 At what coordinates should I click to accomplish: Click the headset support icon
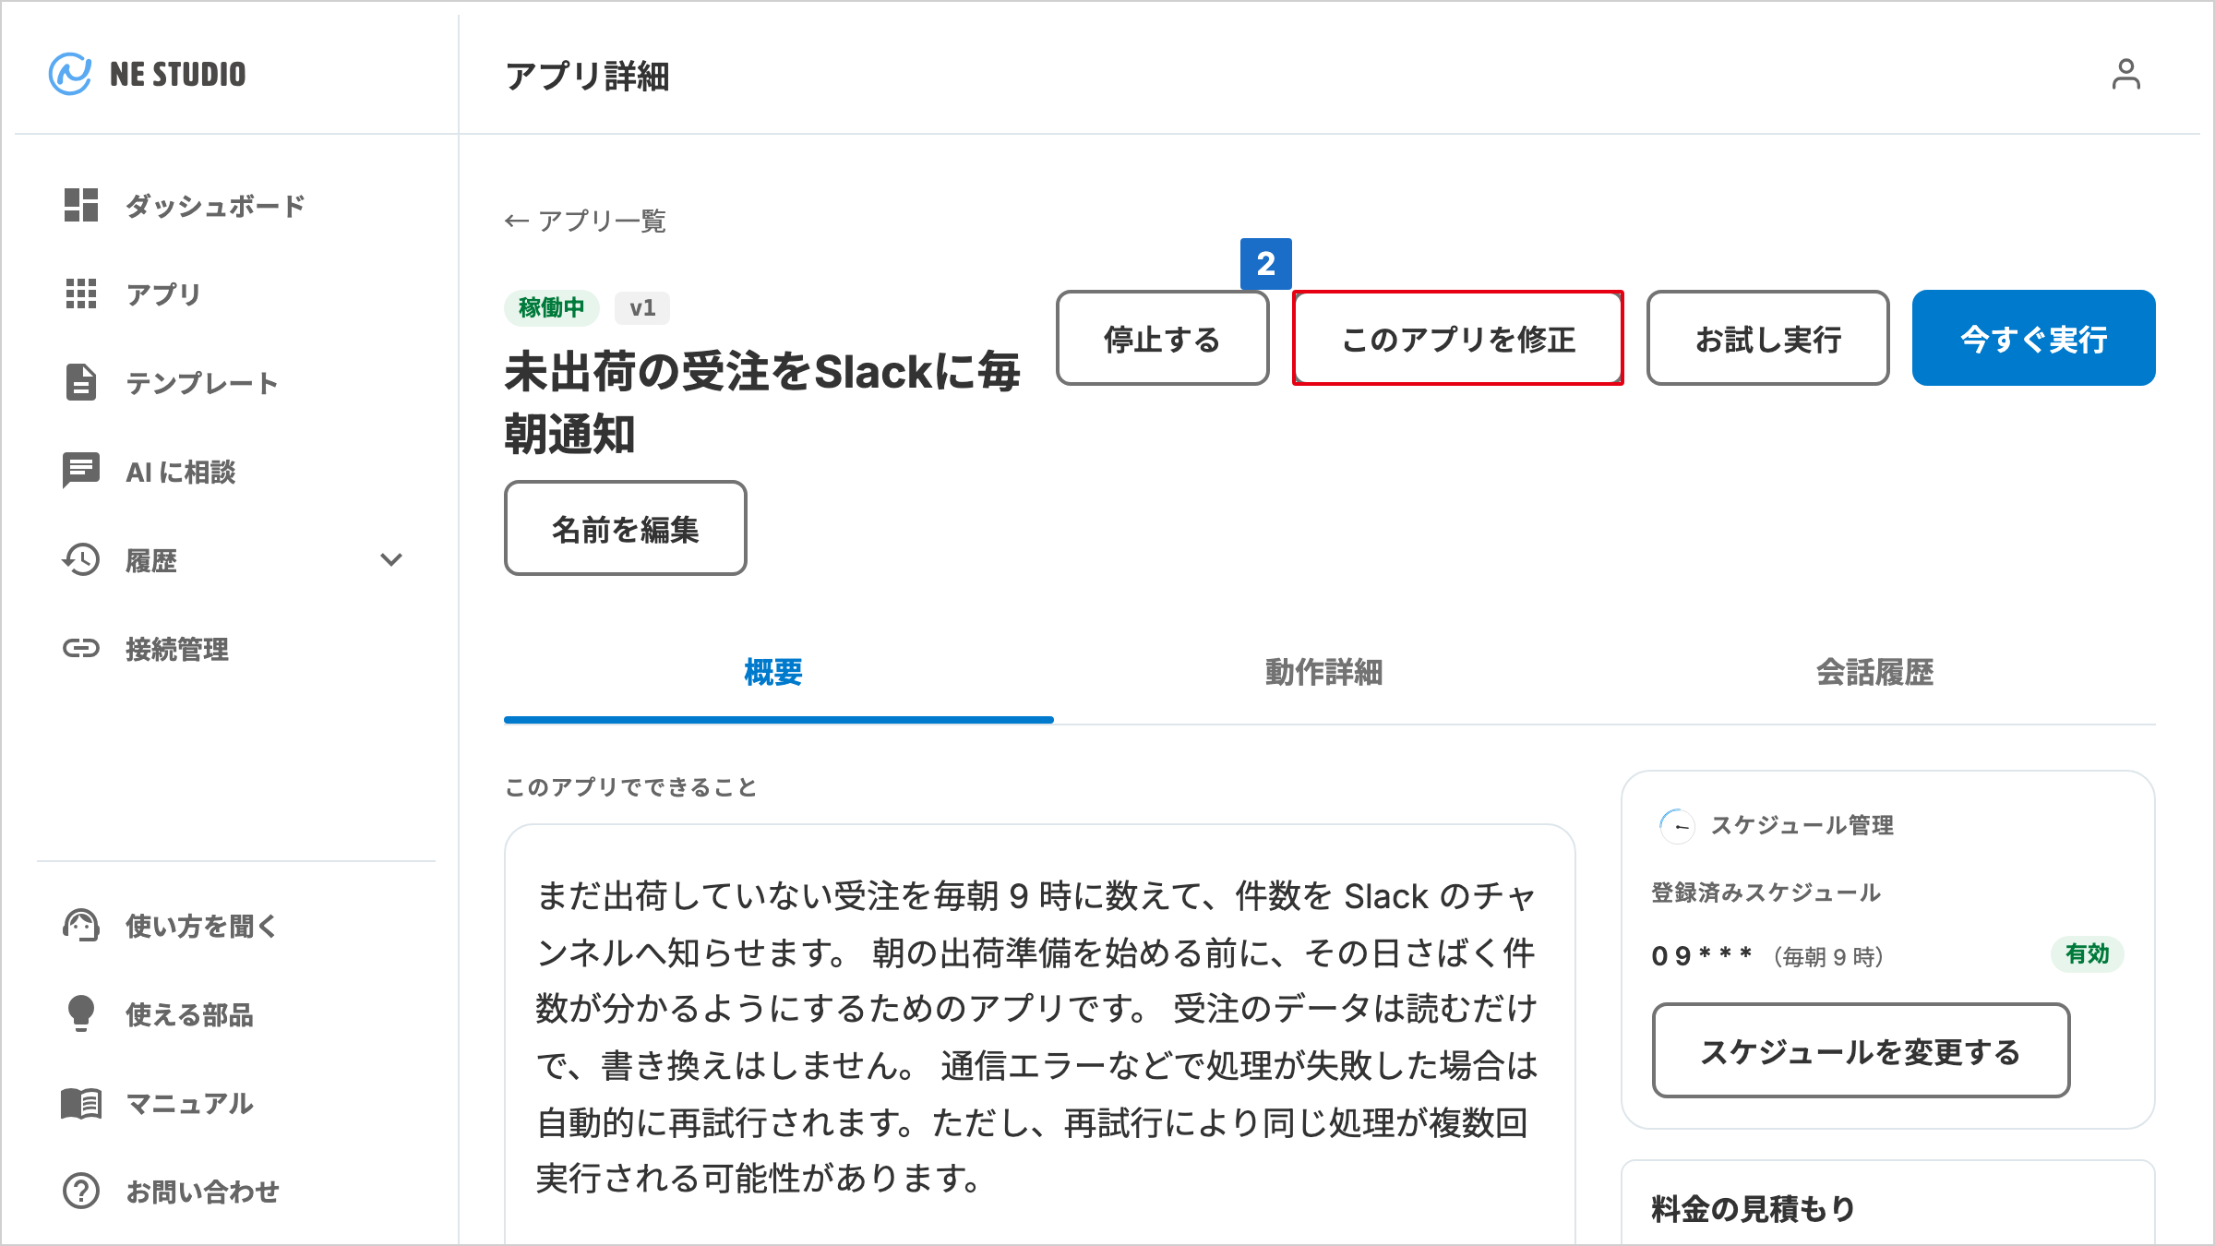81,925
